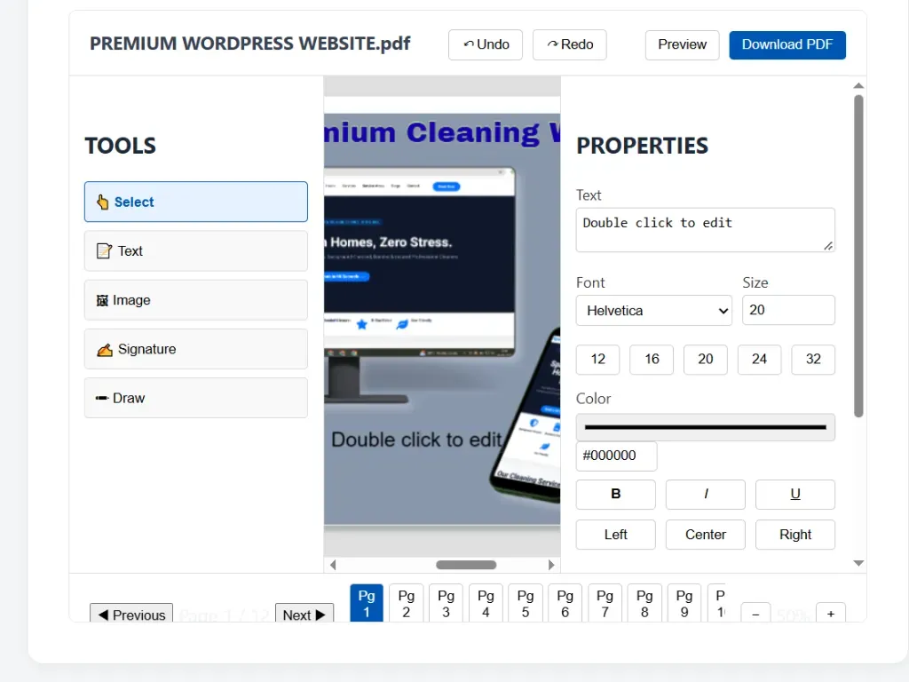Open page tab Pg 2
The image size is (909, 682).
407,603
